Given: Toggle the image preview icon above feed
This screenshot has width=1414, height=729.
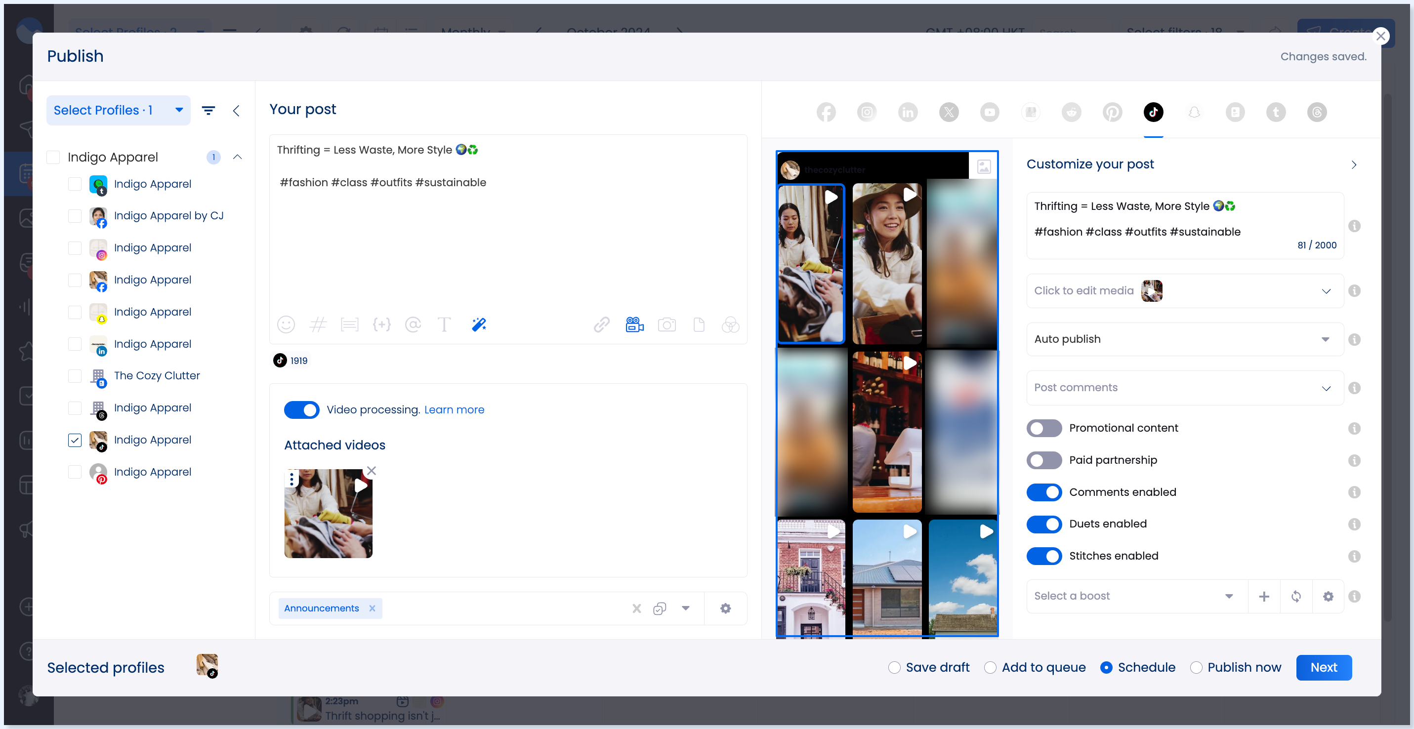Looking at the screenshot, I should click(x=984, y=166).
